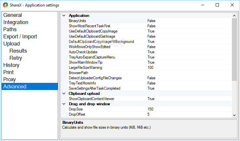Click the empty BrowserPath value field
This screenshot has width=240, height=141.
(x=189, y=73)
